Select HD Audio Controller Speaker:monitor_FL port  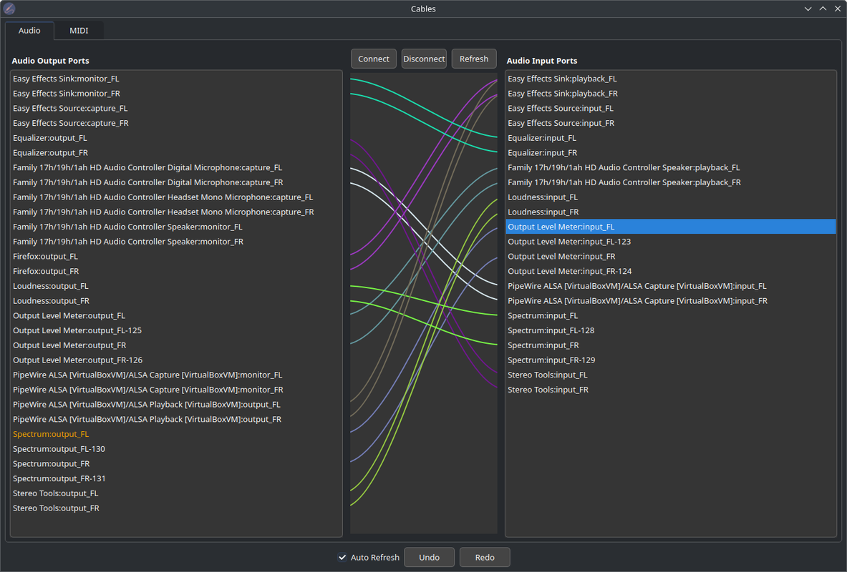176,227
